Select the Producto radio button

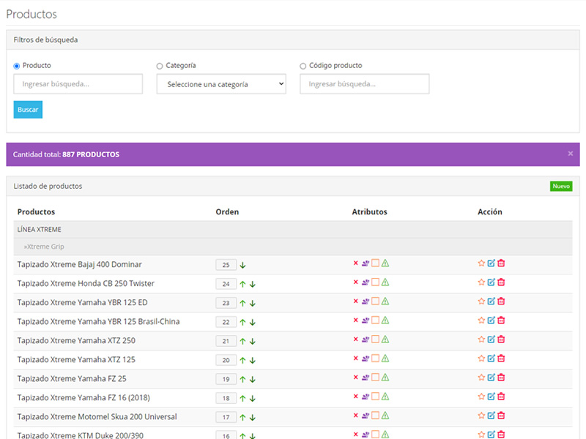point(17,66)
